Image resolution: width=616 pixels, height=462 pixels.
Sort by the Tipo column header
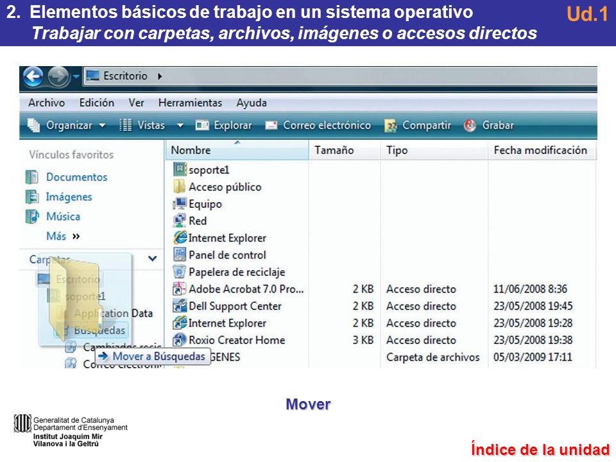(434, 150)
